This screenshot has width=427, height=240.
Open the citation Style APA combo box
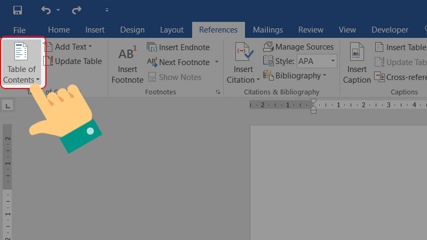317,61
